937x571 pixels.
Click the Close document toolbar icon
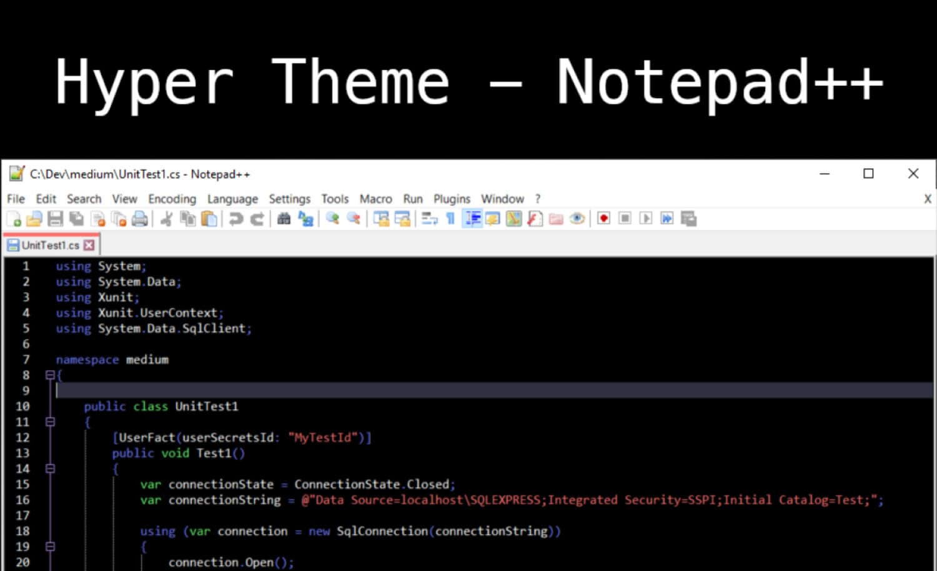coord(98,219)
